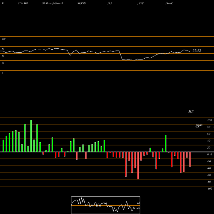Screen dimensions: 214x214
Task: Click the MR label above the histogram
Action: 191,111
